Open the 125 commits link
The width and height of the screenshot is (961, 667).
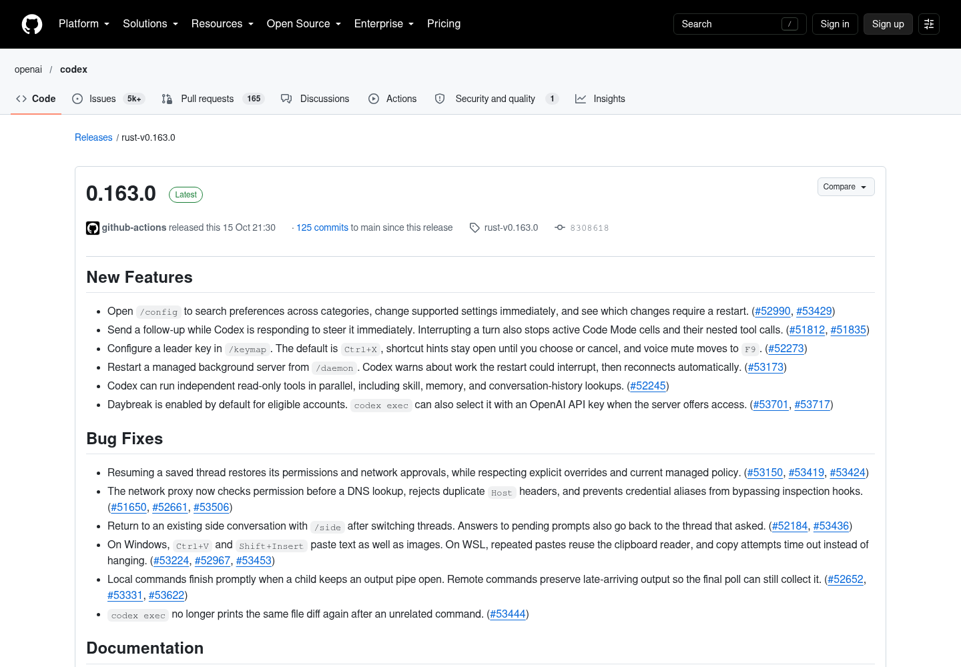click(x=322, y=227)
